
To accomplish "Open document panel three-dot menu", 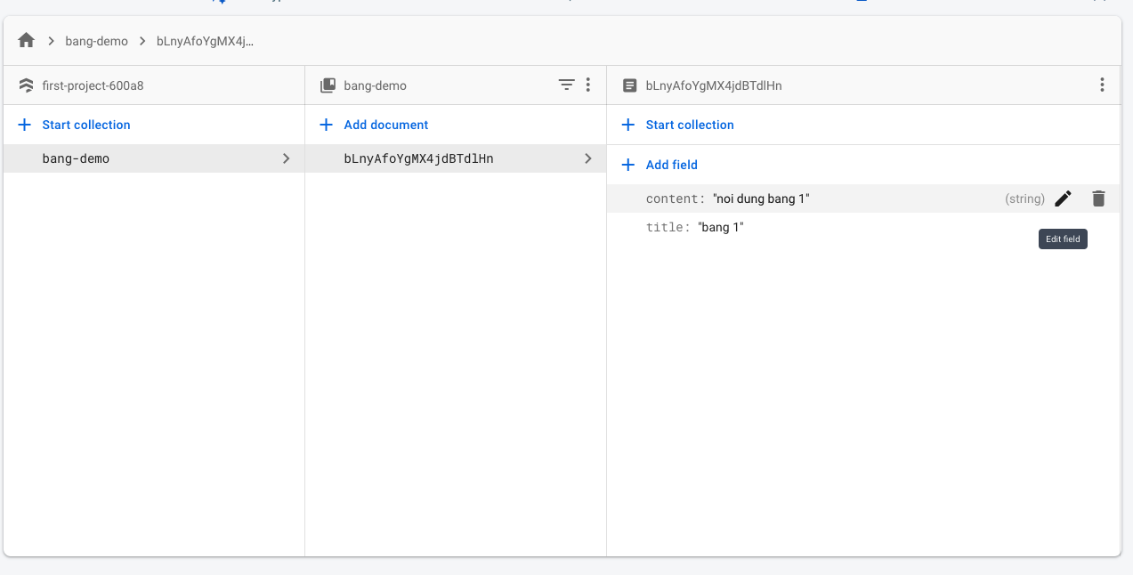I will point(1102,85).
